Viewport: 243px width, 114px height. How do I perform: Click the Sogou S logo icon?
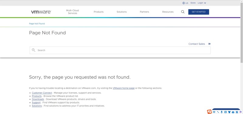coord(210,112)
